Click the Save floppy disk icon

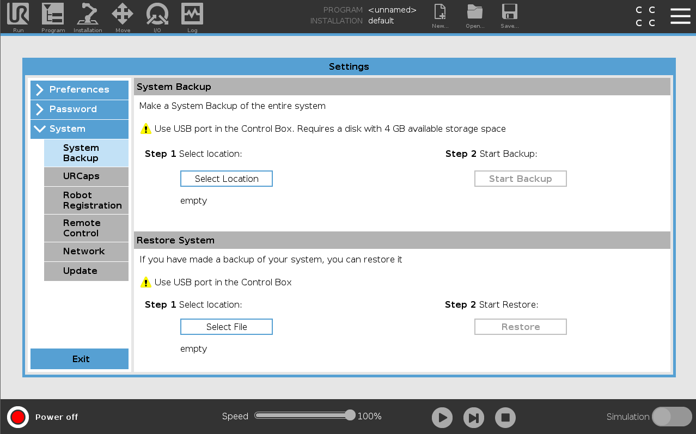click(509, 13)
